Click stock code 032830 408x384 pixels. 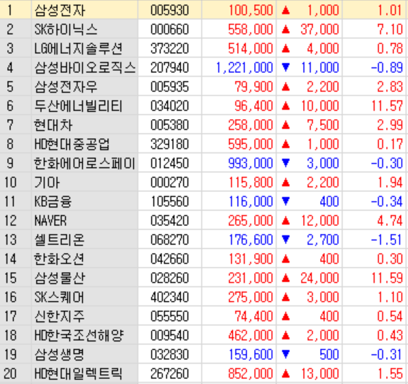170,355
